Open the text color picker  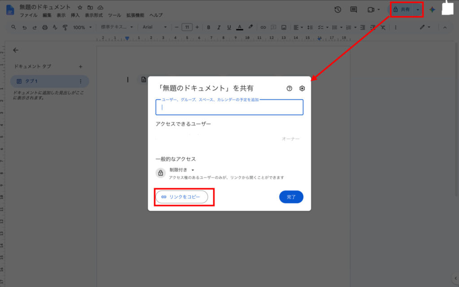tap(239, 27)
